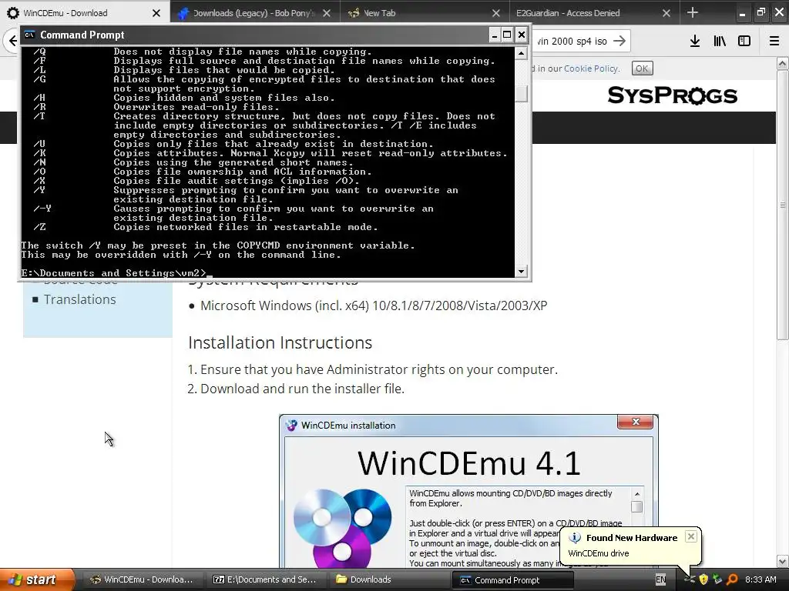The height and width of the screenshot is (591, 789).
Task: Click the browser page scrollbar thumb
Action: pos(783,205)
